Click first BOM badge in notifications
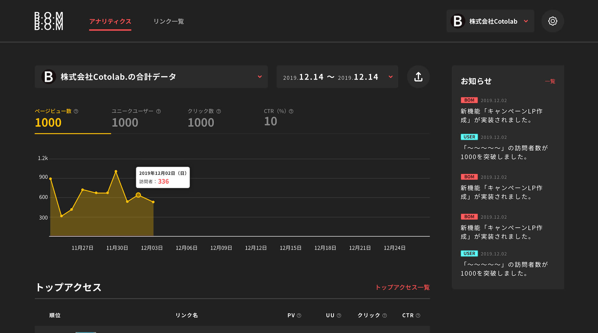This screenshot has width=598, height=333. pos(469,100)
